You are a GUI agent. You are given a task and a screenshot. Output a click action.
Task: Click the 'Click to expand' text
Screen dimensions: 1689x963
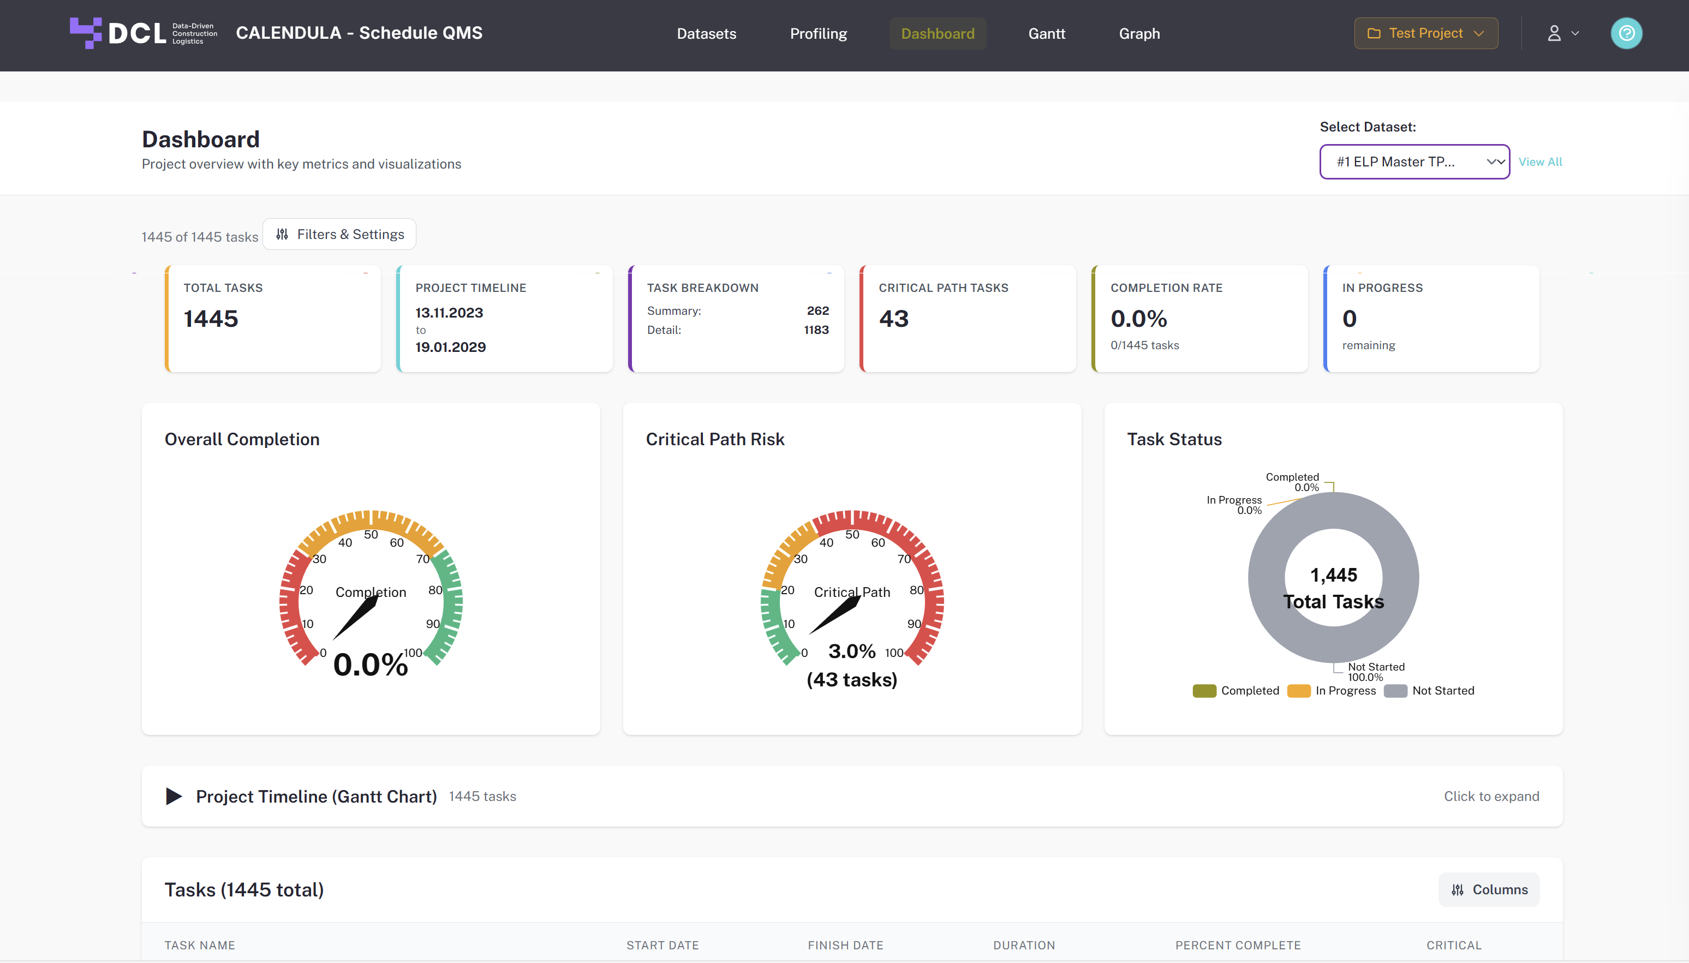click(x=1491, y=797)
